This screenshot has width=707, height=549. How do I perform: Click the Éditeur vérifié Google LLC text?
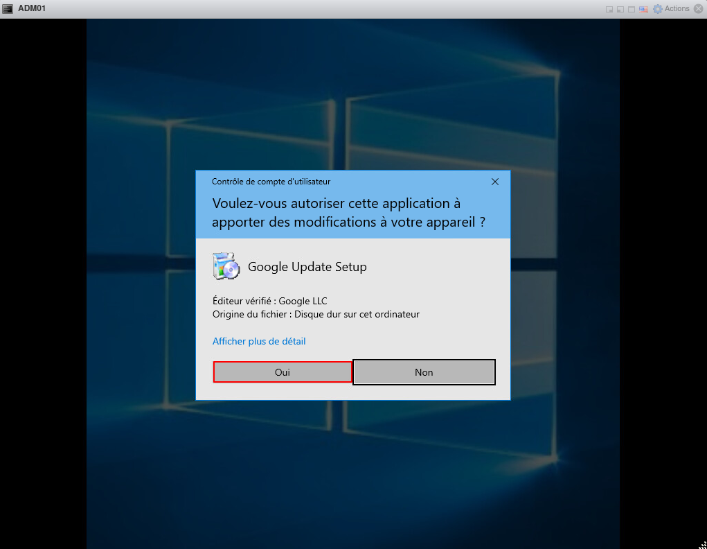click(269, 301)
